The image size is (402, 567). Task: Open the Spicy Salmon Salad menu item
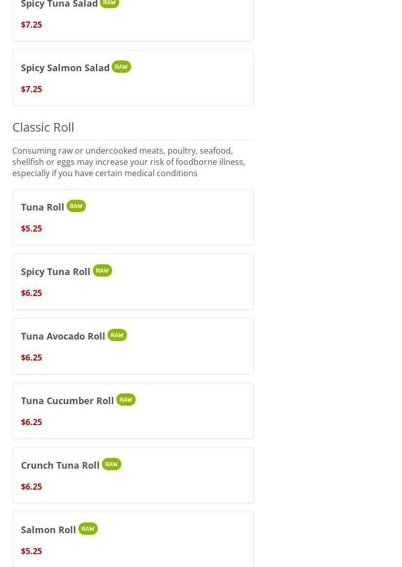click(65, 68)
